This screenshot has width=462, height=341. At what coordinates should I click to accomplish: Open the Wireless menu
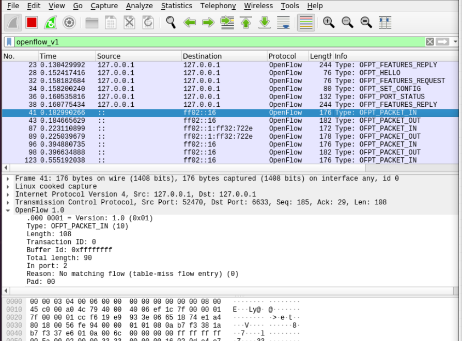tap(258, 6)
